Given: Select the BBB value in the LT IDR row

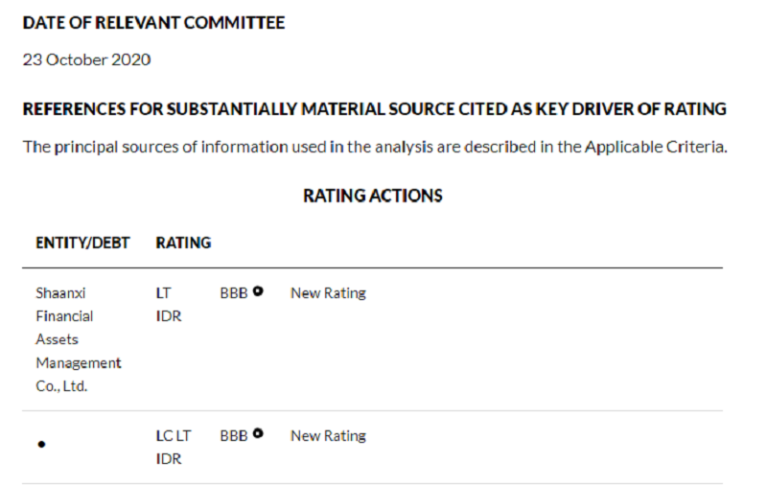Looking at the screenshot, I should click(233, 293).
